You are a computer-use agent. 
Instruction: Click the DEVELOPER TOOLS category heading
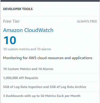[x=18, y=9]
